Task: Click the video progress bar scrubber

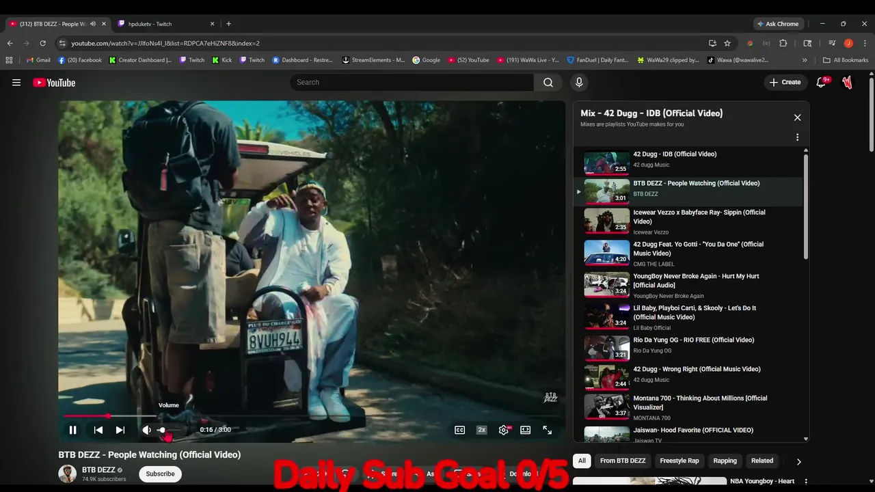Action: 108,415
